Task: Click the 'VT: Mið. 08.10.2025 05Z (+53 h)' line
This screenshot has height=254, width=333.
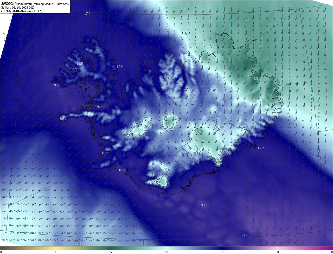Action: point(21,11)
